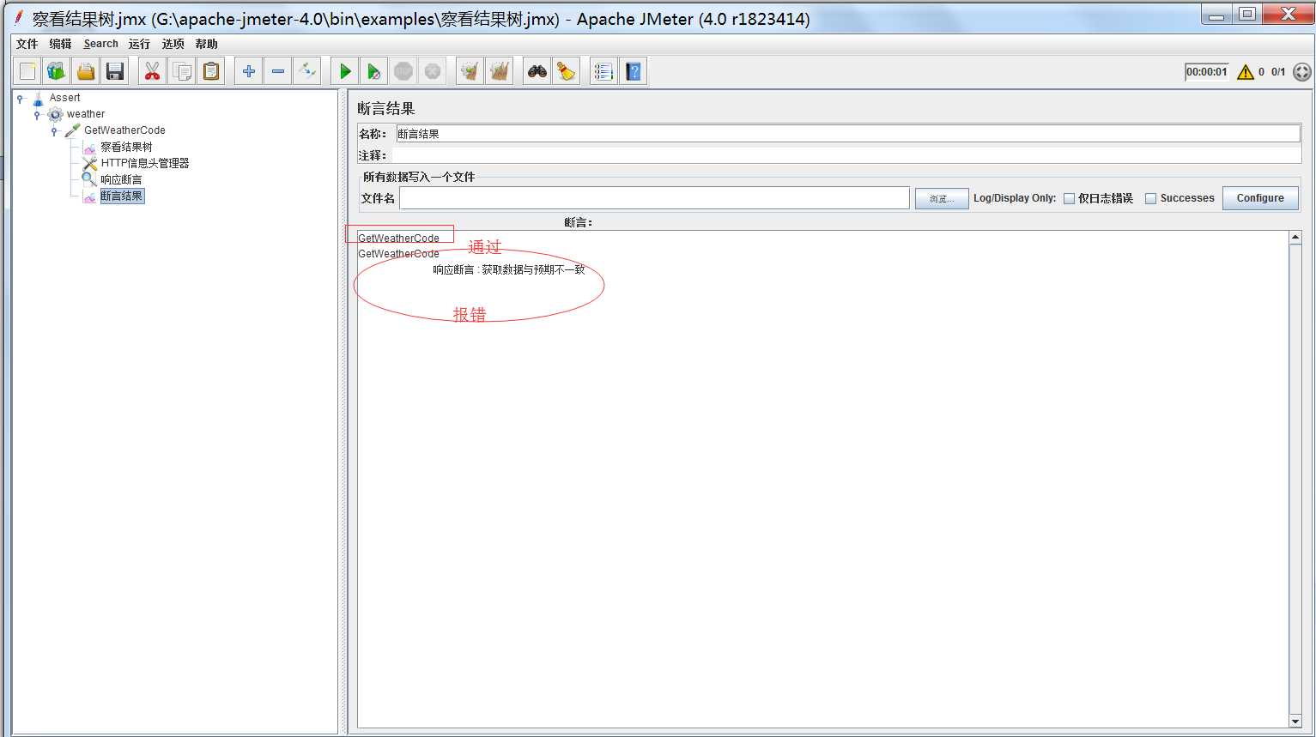Click the second GetWeatherCode assertion result
The image size is (1316, 737).
(x=398, y=254)
